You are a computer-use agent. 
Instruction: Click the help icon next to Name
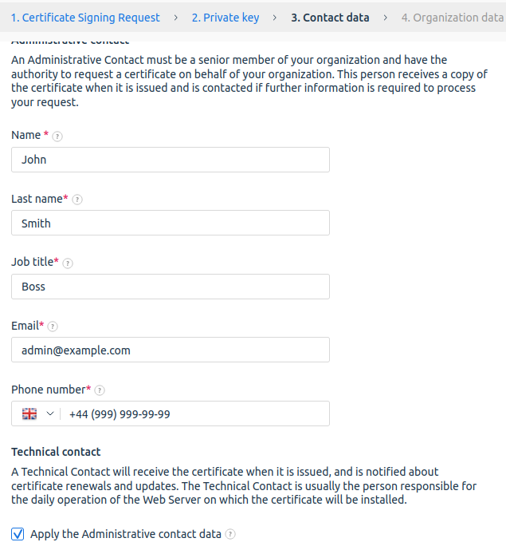pyautogui.click(x=57, y=137)
